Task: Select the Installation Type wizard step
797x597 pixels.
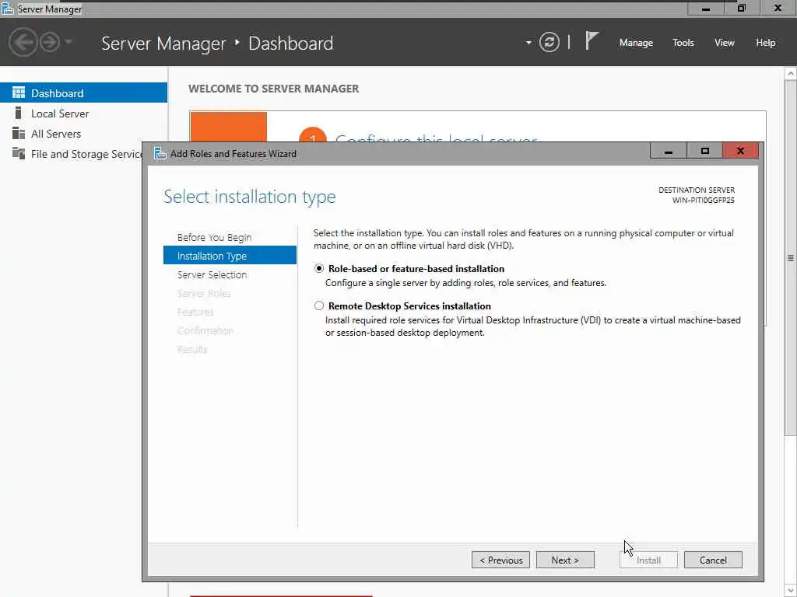Action: click(230, 256)
